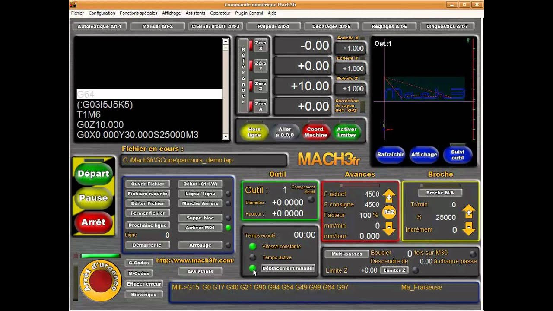Click the Z axis position readout +10.00
The image size is (553, 311).
click(303, 86)
